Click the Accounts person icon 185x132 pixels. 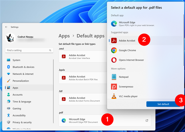(9, 95)
